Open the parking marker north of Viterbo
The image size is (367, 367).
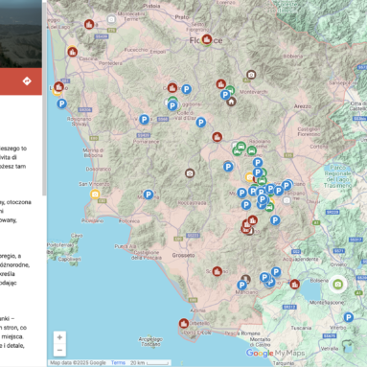pyautogui.click(x=349, y=317)
